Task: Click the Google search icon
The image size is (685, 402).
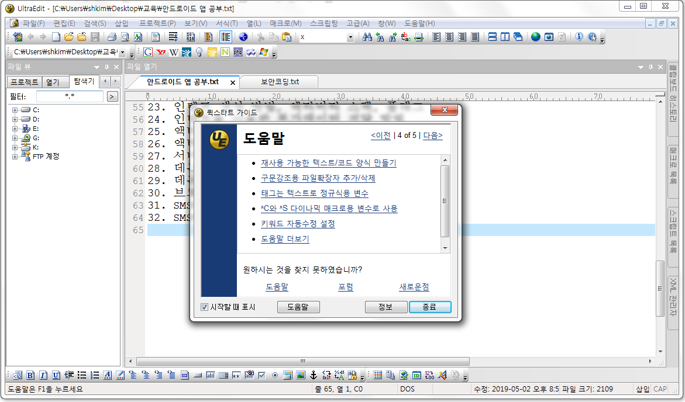Action: (147, 53)
